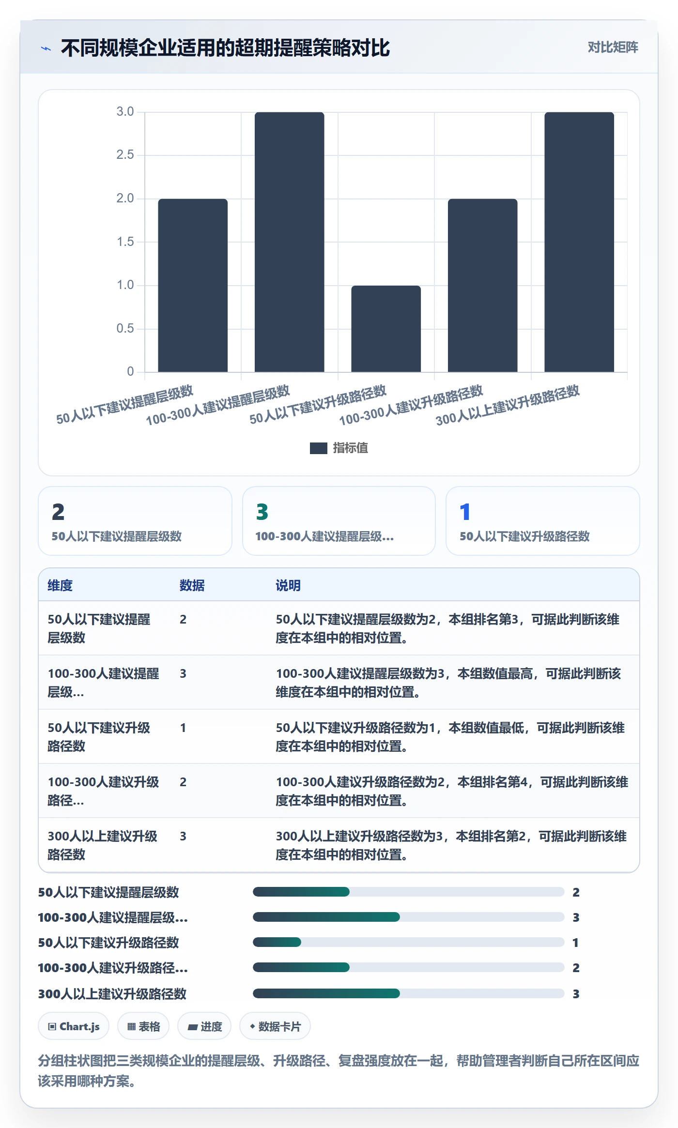Select the 表格 tag chip
The image size is (678, 1128).
coord(143,1026)
